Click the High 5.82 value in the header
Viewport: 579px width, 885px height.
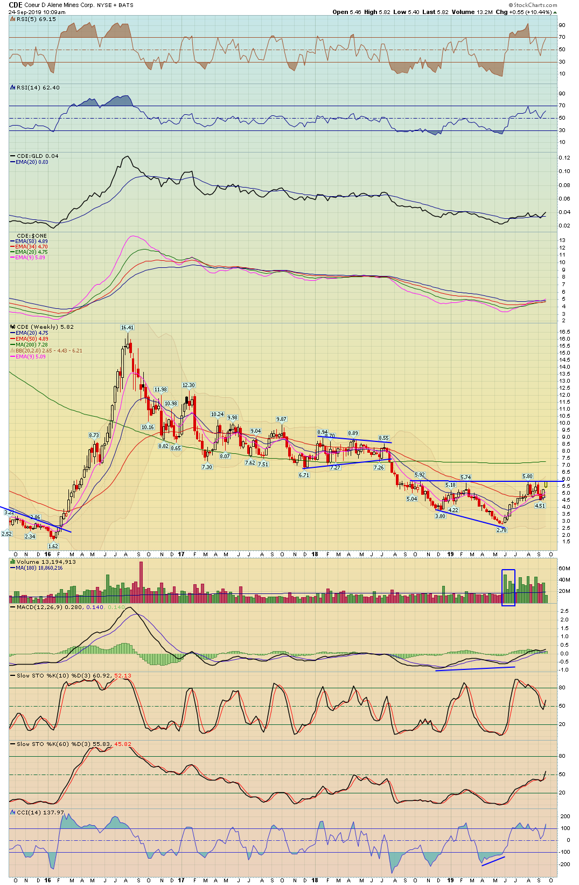[377, 12]
